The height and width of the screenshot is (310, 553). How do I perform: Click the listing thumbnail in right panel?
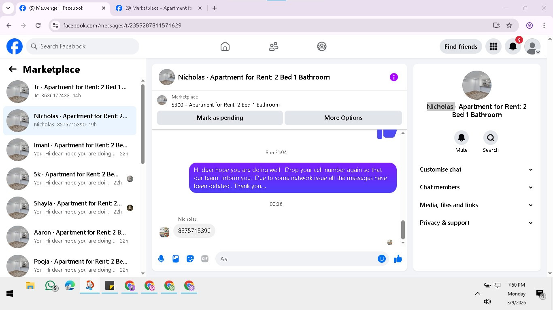[x=476, y=85]
